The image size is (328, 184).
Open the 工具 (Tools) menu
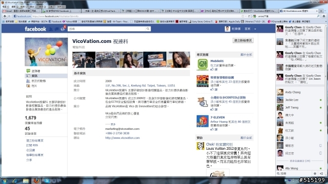click(51, 7)
